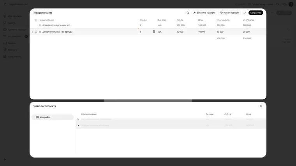Click 'Итого себ-ть' value 20 000

[x=220, y=32]
